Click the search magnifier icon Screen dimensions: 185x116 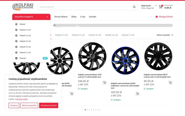point(134,7)
